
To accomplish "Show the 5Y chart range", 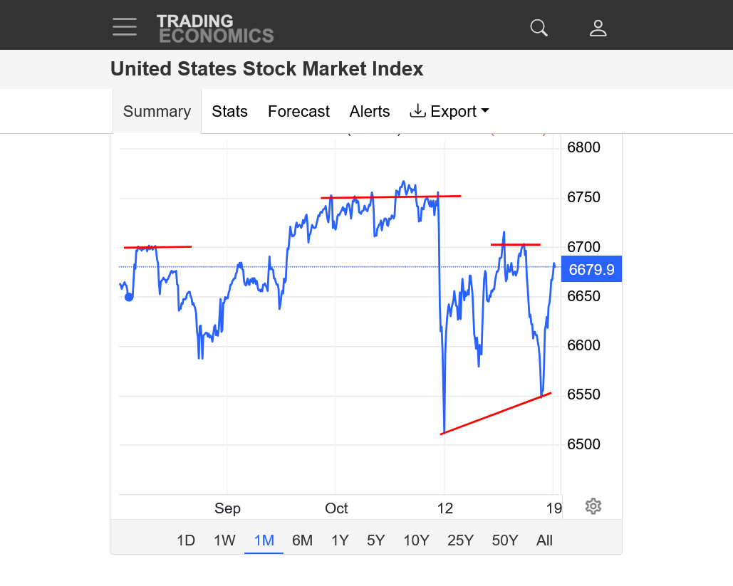I will coord(376,540).
